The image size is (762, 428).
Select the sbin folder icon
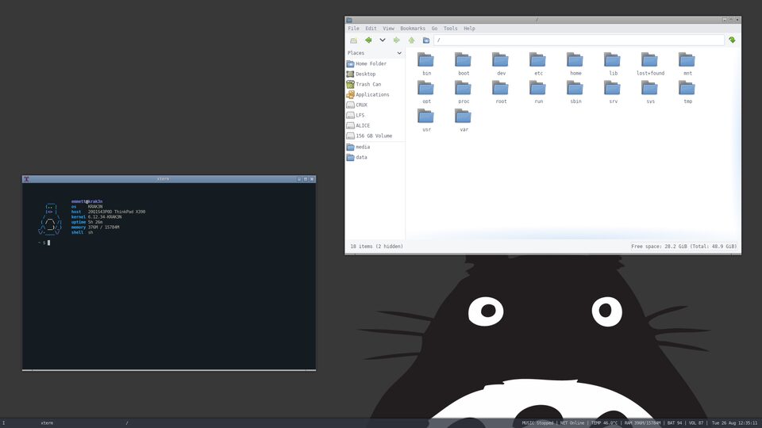coord(575,88)
